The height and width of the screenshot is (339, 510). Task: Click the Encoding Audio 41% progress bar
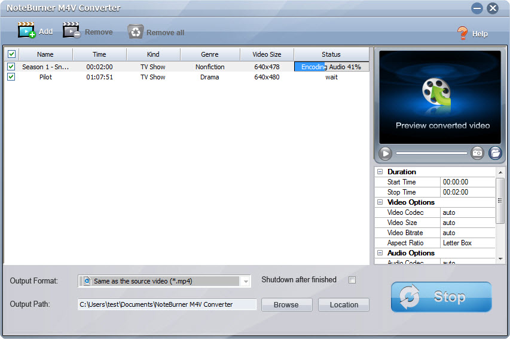point(331,67)
